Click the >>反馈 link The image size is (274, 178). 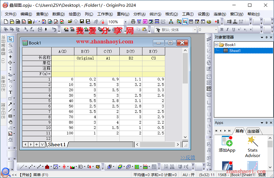point(188,158)
